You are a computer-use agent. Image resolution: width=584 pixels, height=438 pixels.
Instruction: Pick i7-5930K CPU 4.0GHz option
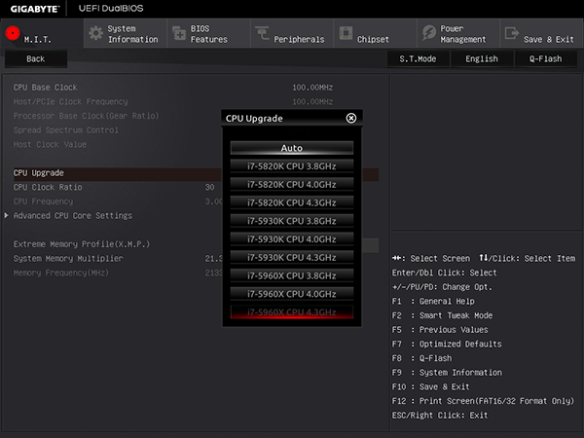click(x=292, y=239)
